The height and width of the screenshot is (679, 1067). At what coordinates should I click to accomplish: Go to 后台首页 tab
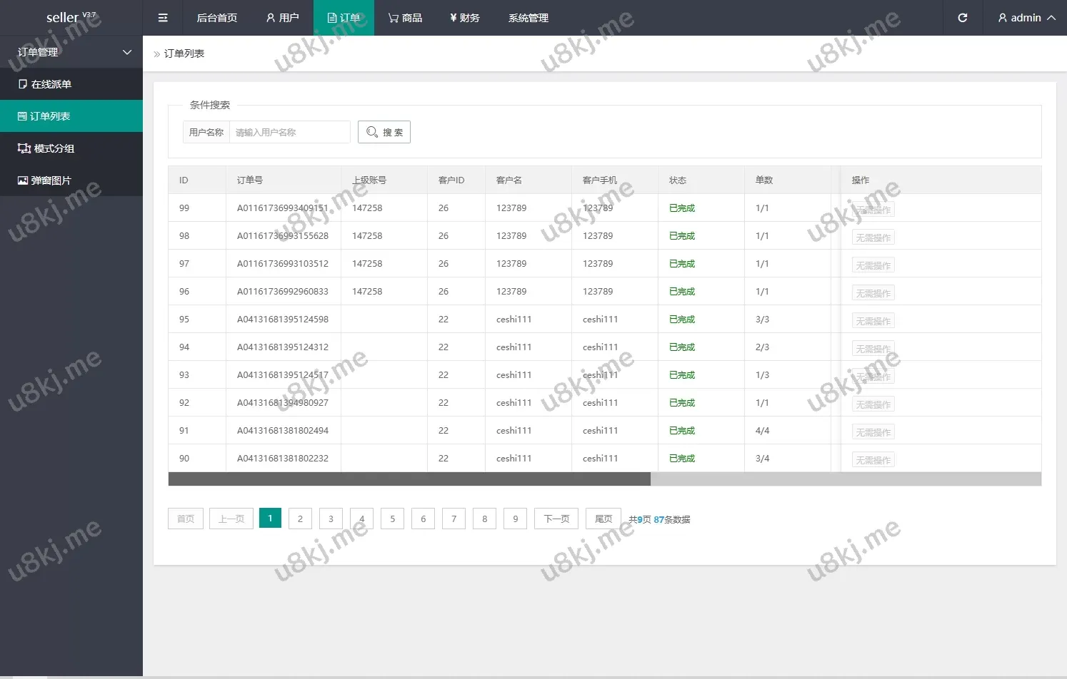(216, 18)
